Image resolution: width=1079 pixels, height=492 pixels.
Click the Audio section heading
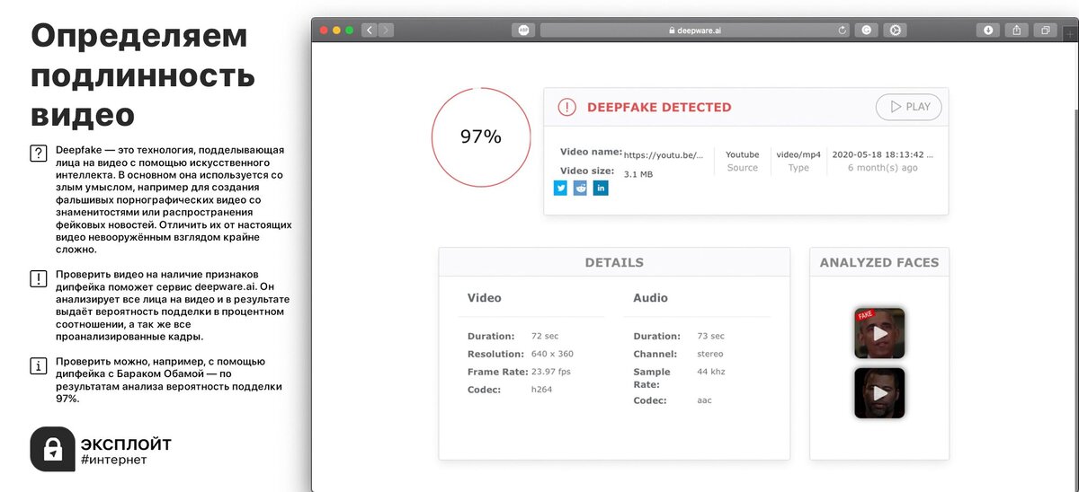tap(650, 297)
